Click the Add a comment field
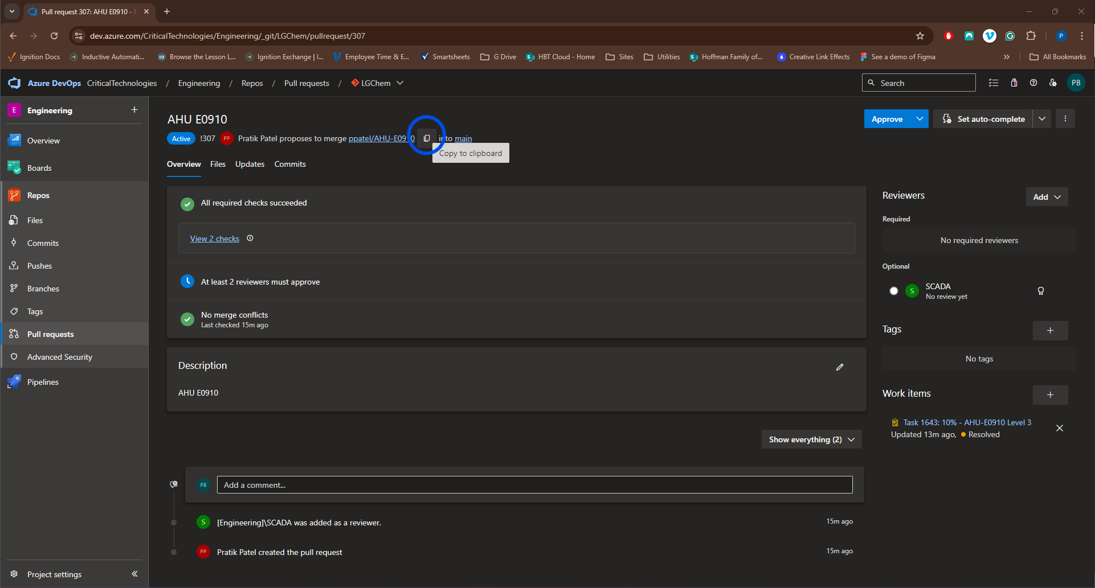The width and height of the screenshot is (1095, 588). pyautogui.click(x=534, y=485)
